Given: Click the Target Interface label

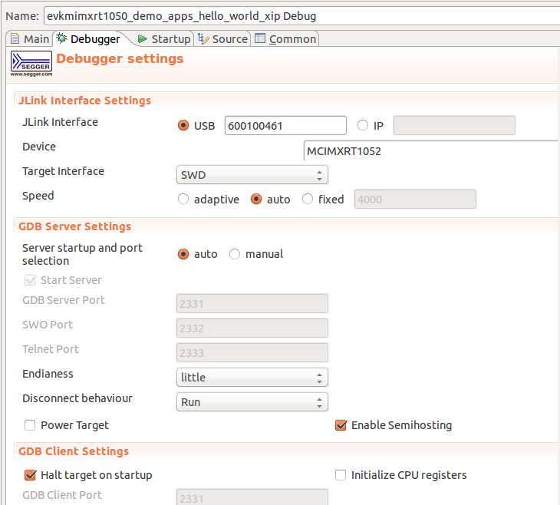Looking at the screenshot, I should pyautogui.click(x=63, y=171).
